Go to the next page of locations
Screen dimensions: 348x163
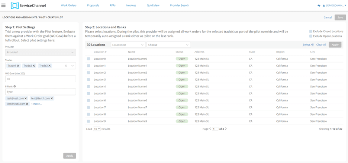coord(226,129)
